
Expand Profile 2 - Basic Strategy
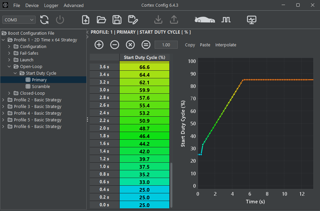[x=3, y=100]
